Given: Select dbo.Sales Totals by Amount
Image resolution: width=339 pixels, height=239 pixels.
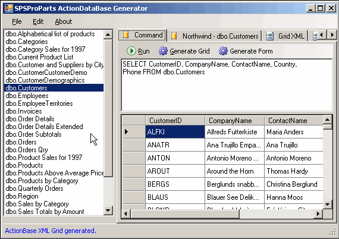Looking at the screenshot, I should point(54,212).
